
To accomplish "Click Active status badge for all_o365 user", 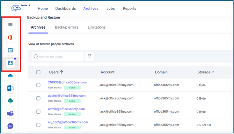I will 72,127.
